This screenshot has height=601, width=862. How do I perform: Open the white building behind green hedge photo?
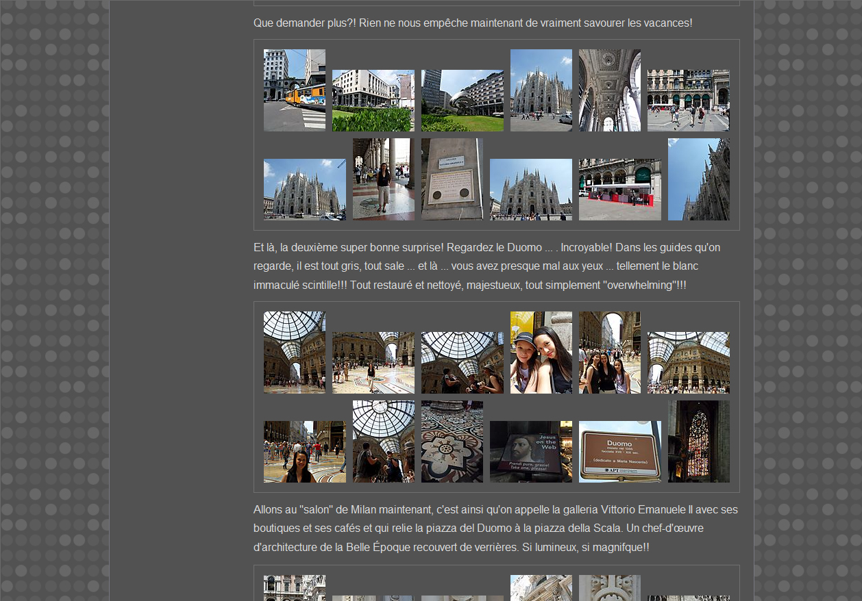(373, 100)
